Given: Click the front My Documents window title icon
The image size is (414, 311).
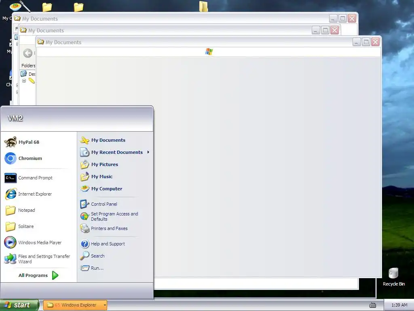Looking at the screenshot, I should click(x=41, y=42).
